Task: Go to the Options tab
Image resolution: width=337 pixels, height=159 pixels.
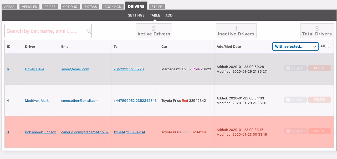Action: coord(70,7)
